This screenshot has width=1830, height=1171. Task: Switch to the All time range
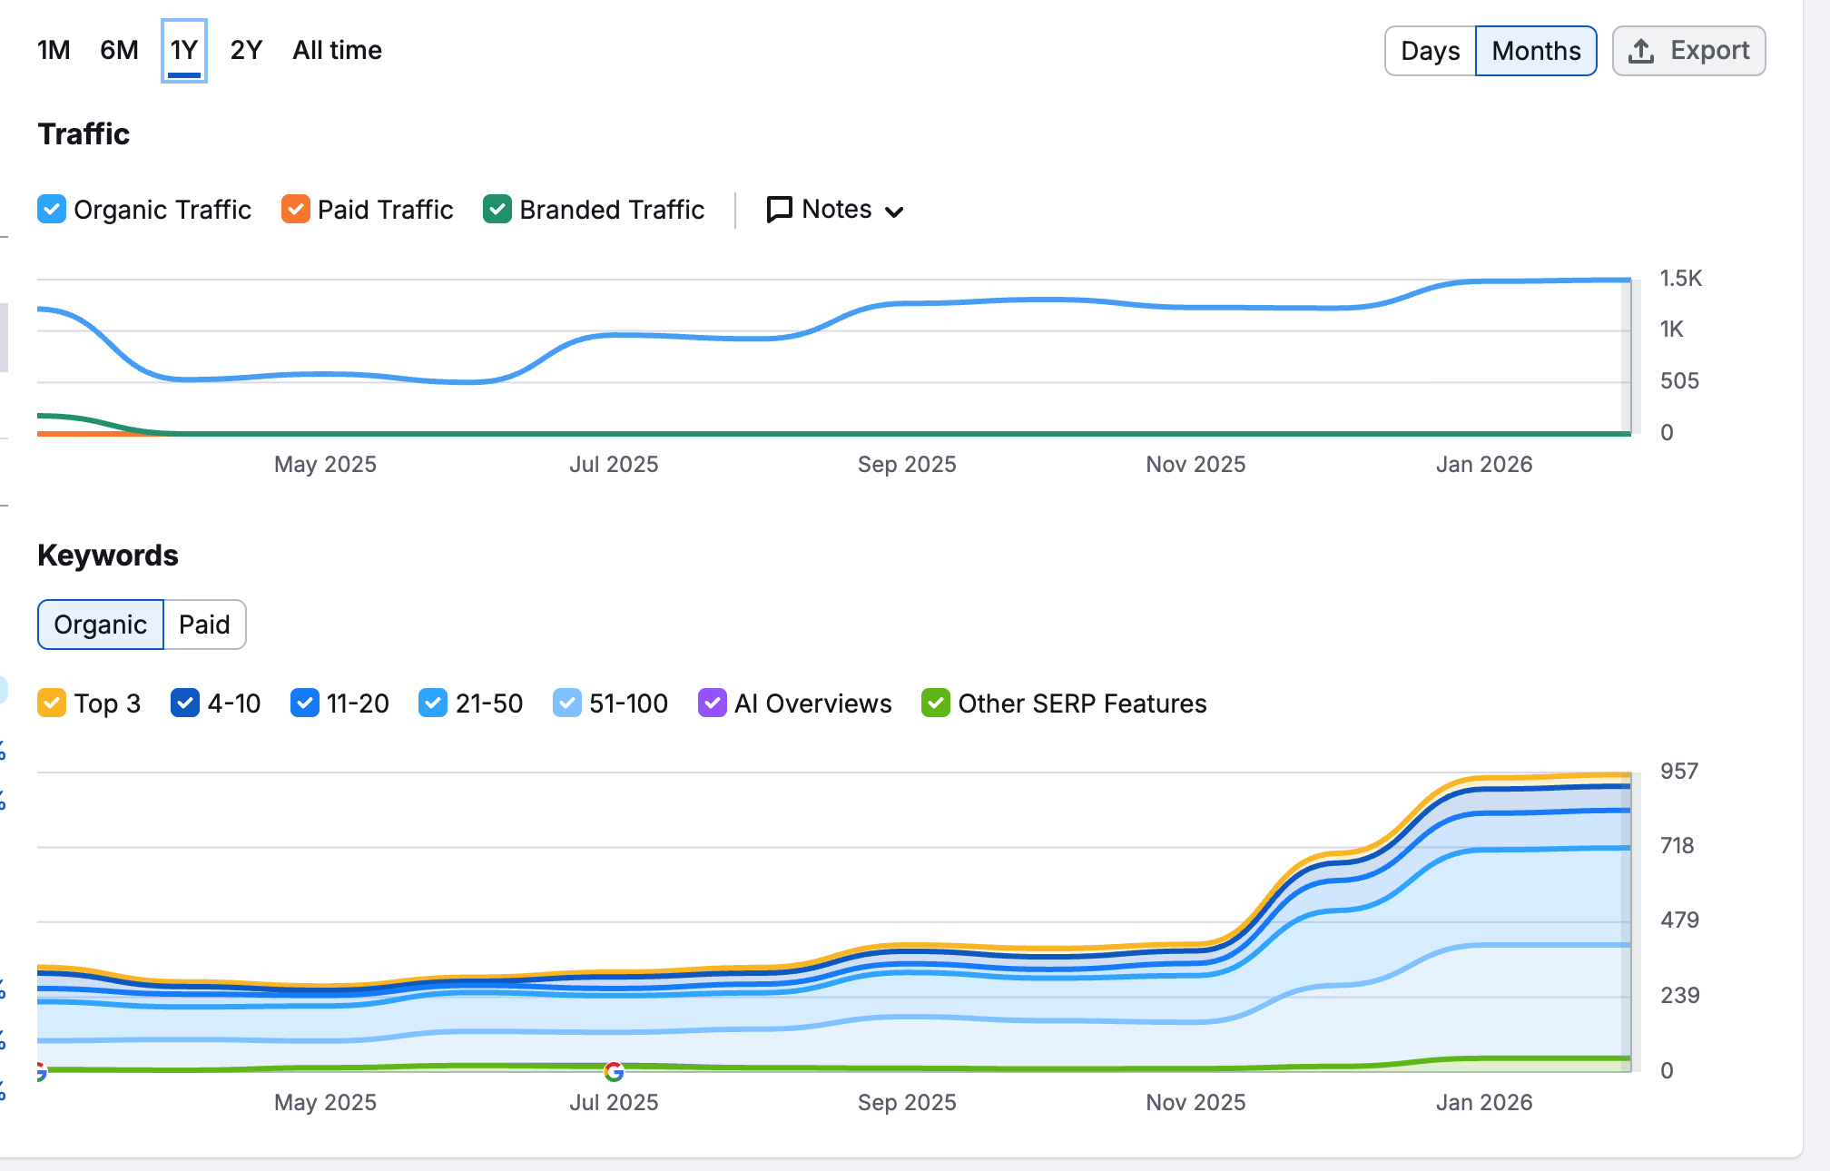tap(337, 50)
